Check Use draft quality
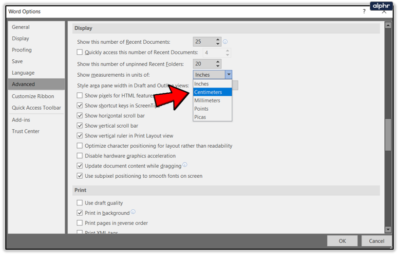This screenshot has width=399, height=255. pos(79,203)
